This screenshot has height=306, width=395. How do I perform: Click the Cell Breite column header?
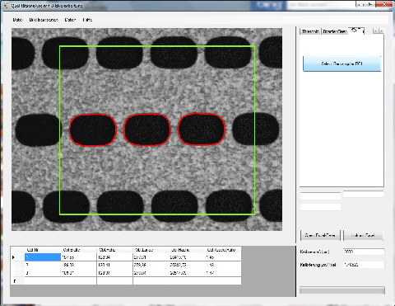[79, 250]
